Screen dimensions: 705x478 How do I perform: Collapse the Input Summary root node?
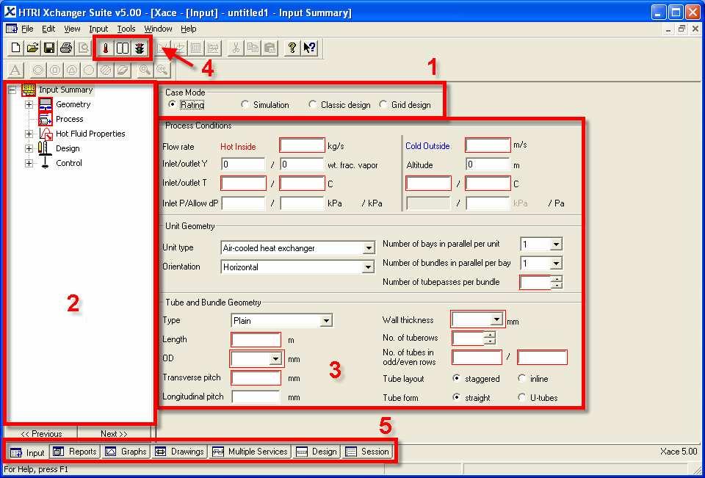pyautogui.click(x=12, y=90)
